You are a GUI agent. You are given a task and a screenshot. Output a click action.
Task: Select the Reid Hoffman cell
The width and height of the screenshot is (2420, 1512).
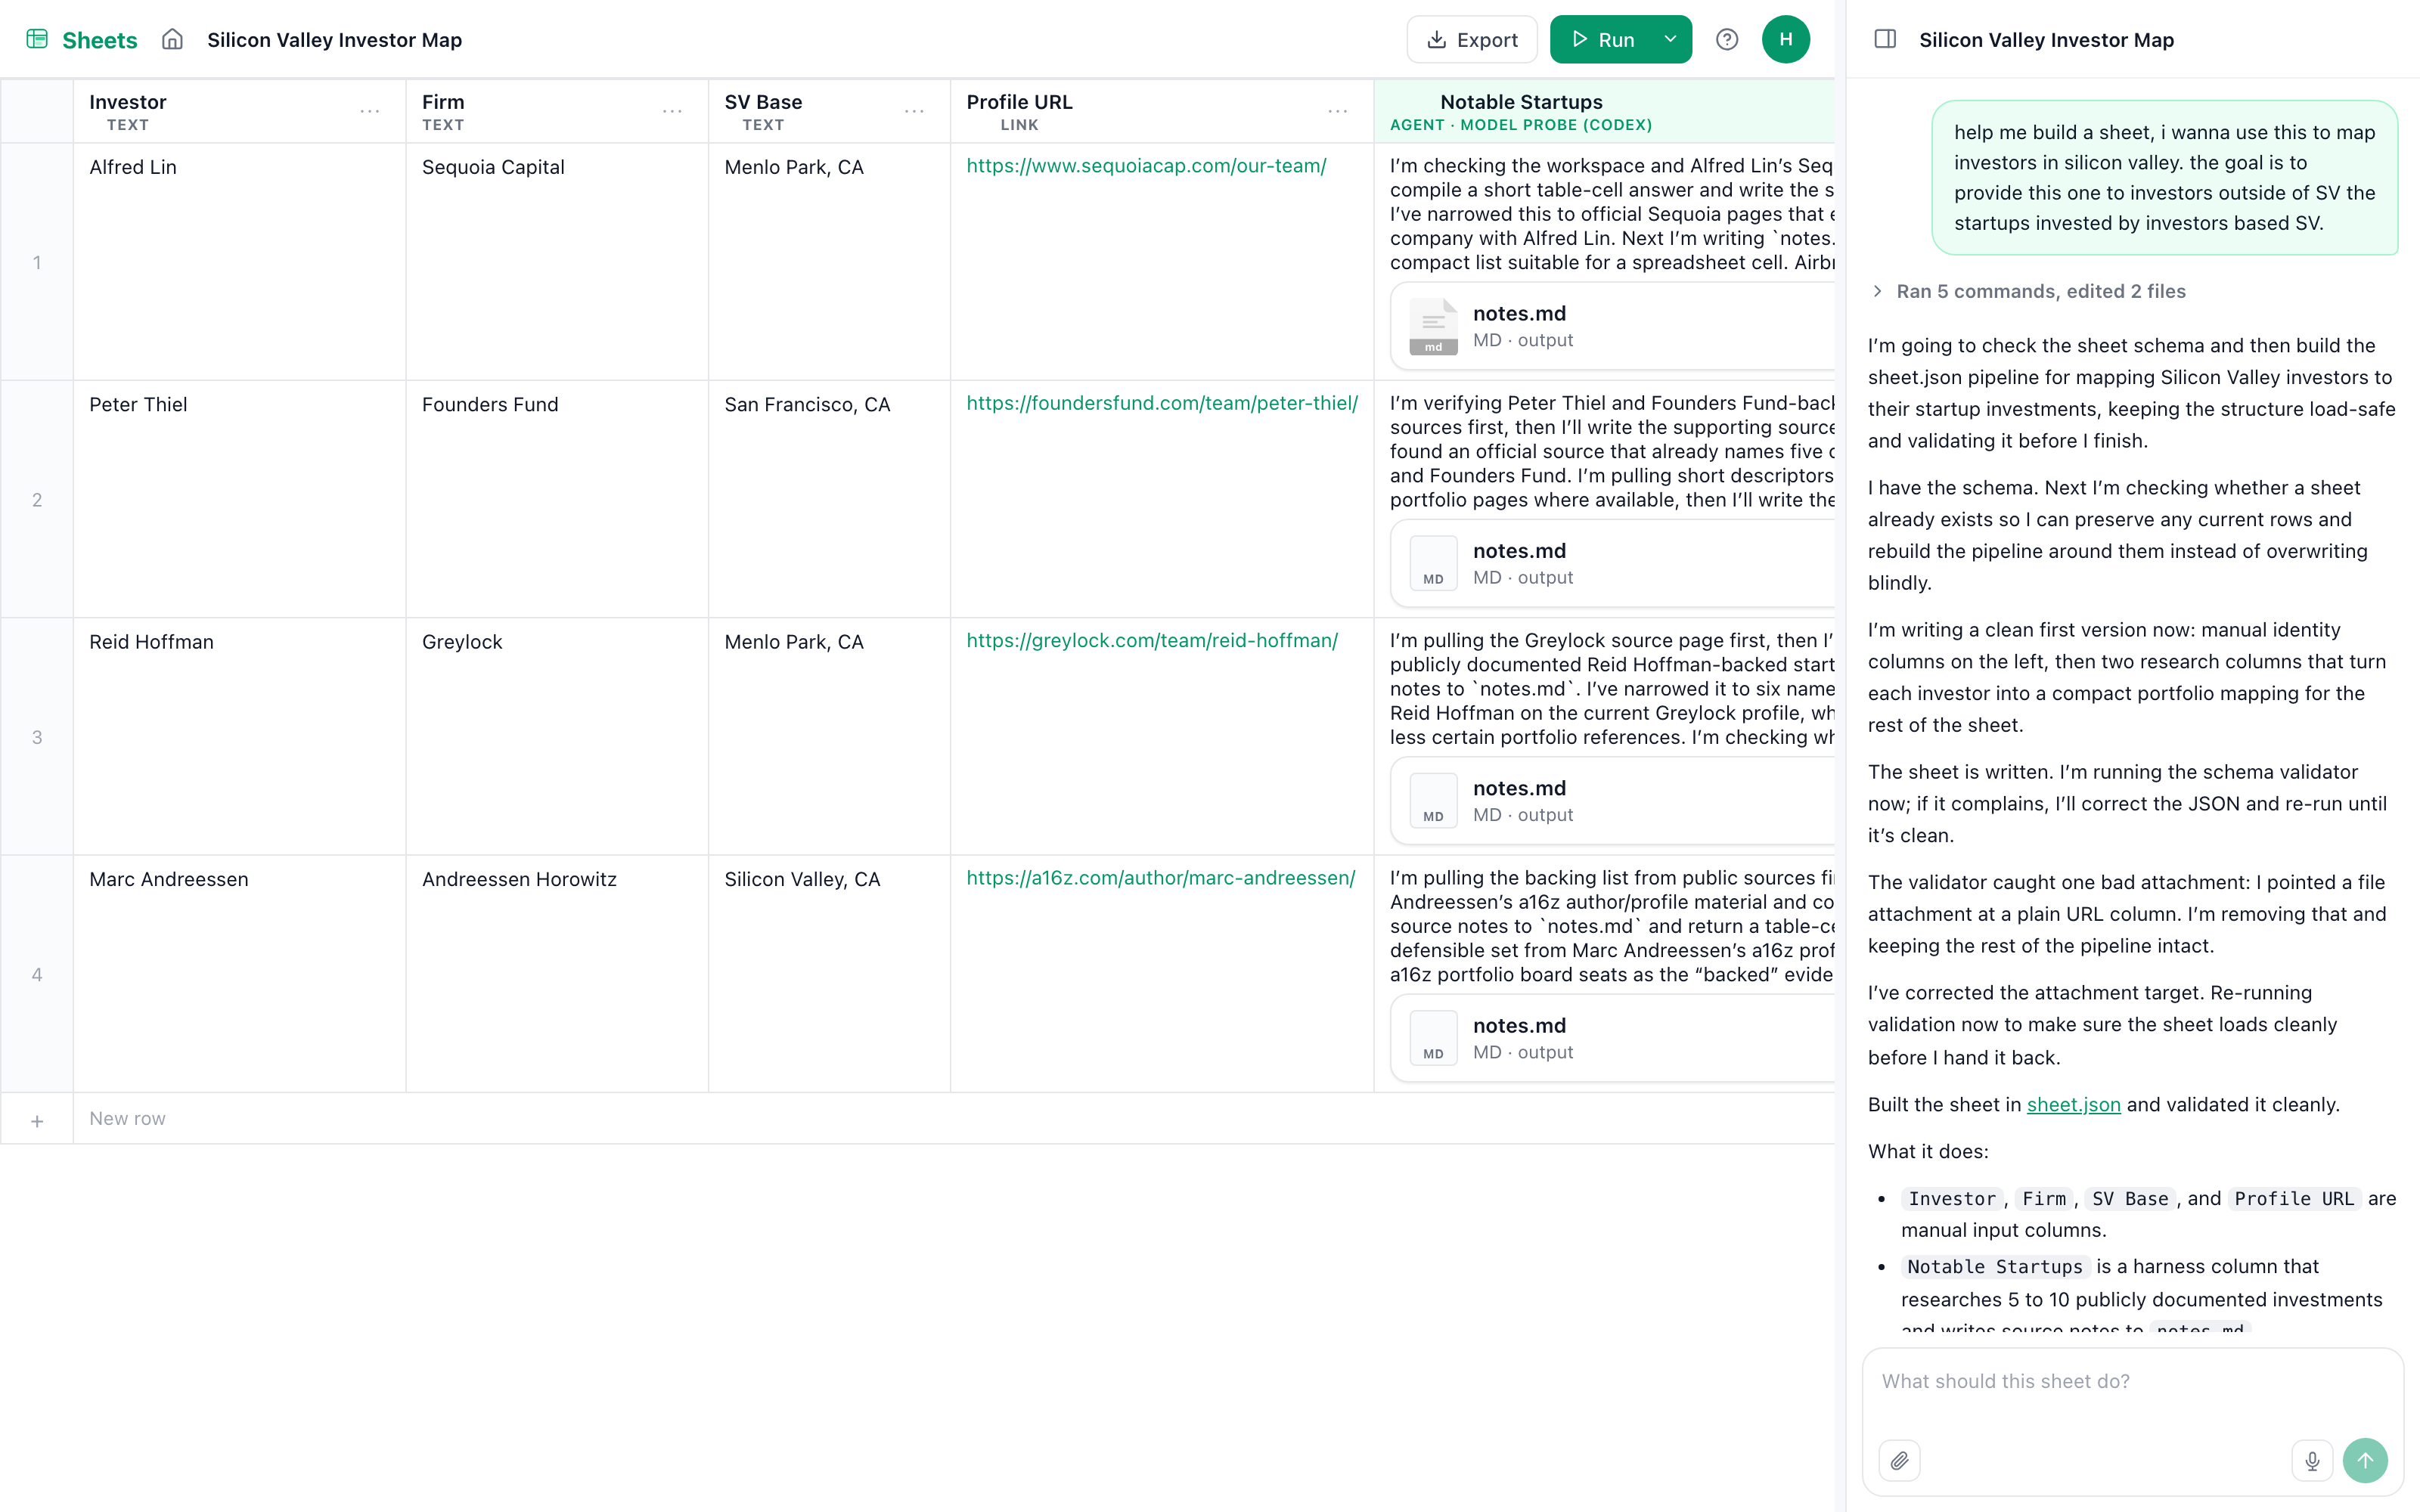coord(239,736)
